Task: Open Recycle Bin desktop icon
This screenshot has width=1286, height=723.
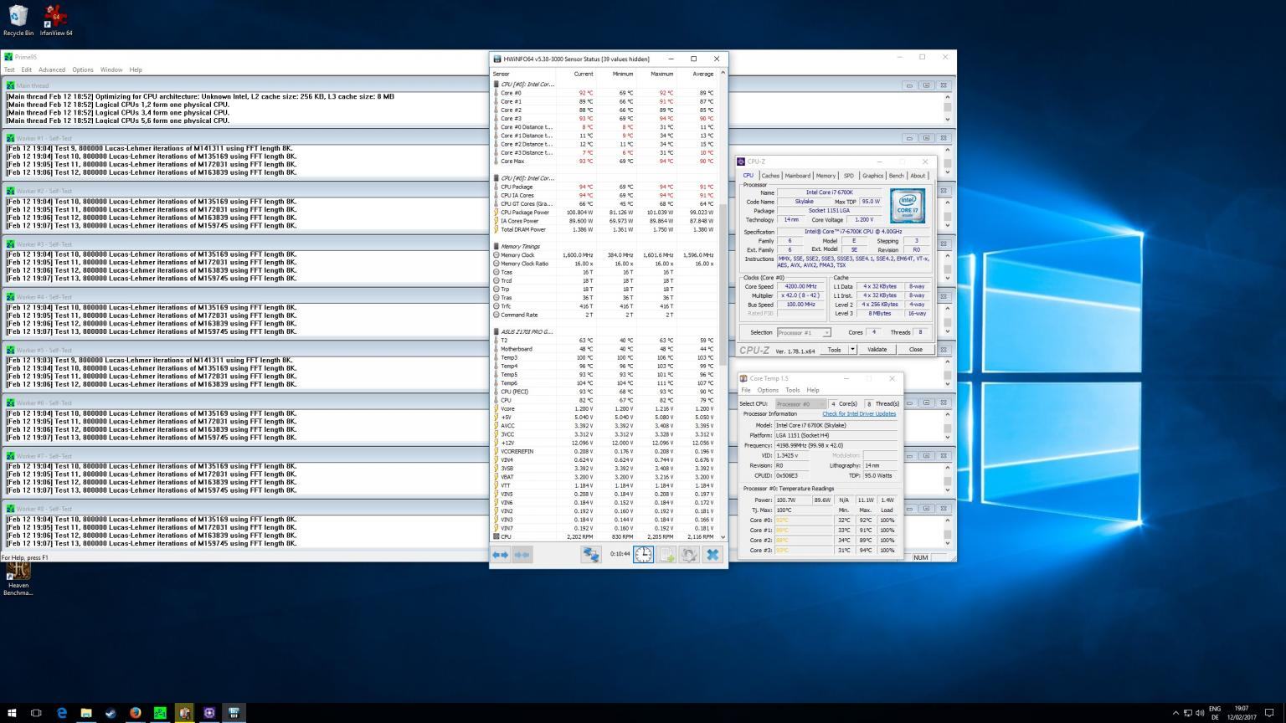Action: point(18,20)
